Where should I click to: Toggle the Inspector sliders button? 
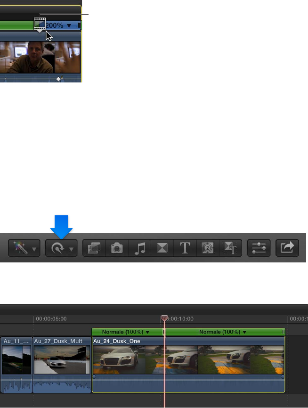259,248
